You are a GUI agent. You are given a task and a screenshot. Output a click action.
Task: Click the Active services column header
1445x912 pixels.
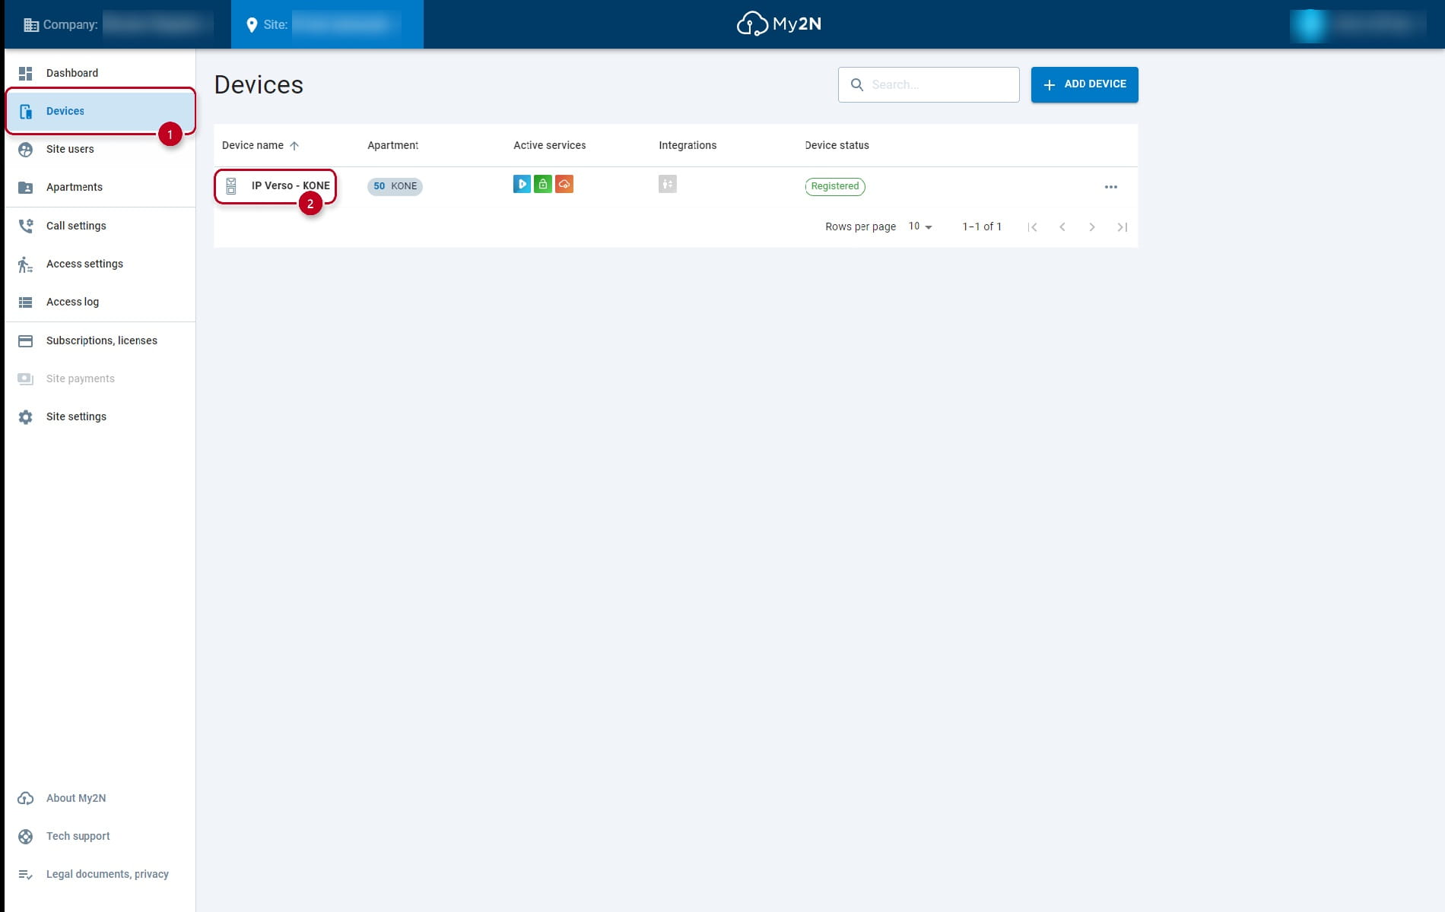pyautogui.click(x=549, y=145)
